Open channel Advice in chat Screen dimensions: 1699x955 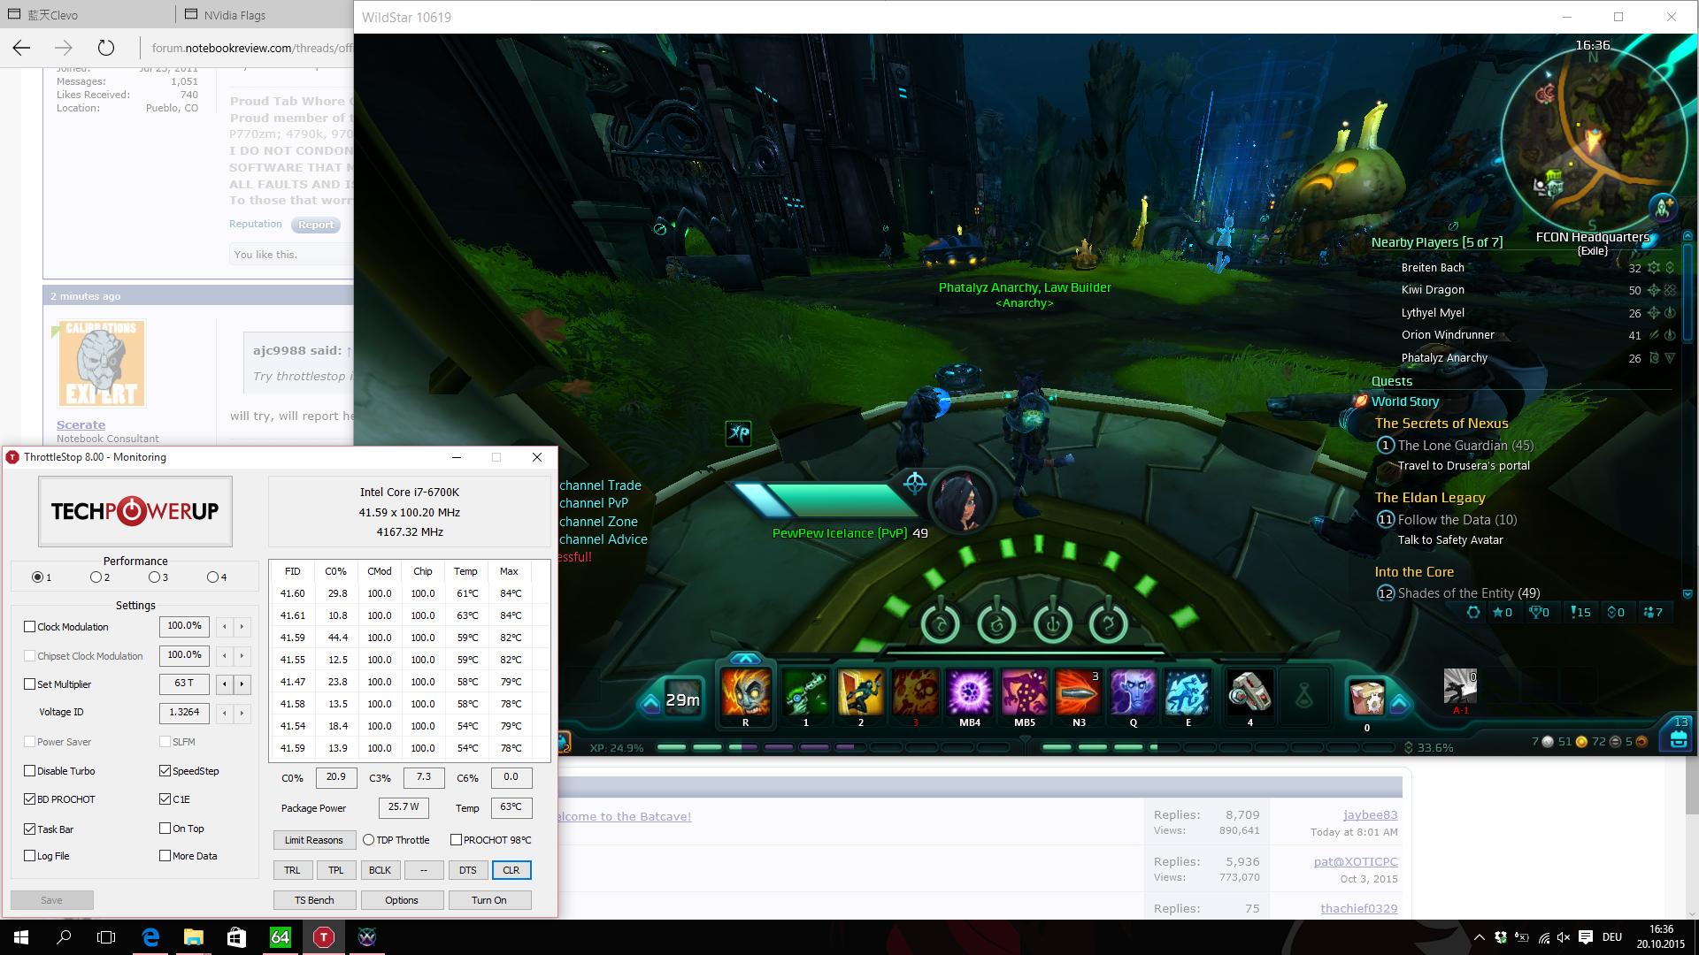coord(603,539)
